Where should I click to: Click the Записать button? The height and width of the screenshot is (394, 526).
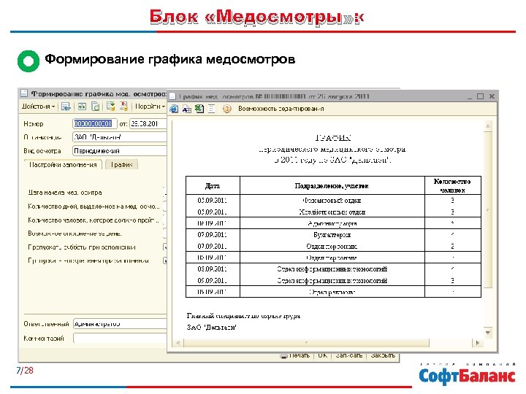tap(349, 355)
